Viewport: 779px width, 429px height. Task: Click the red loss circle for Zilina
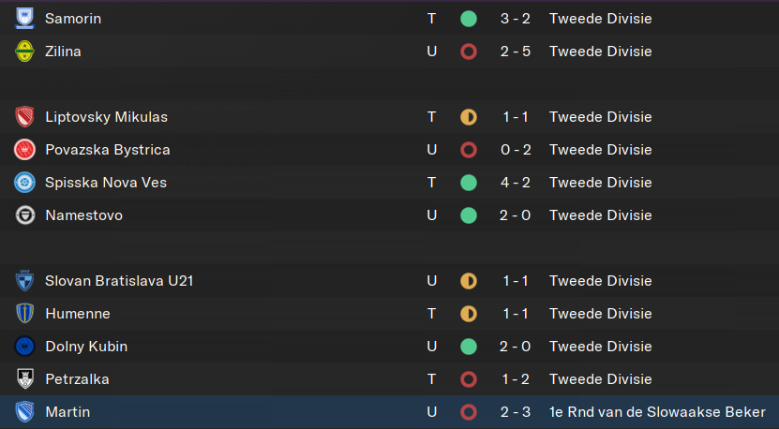[x=469, y=52]
